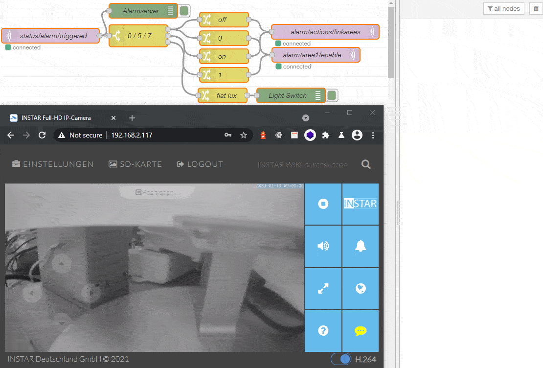Open the all nodes filter dropdown

tap(504, 8)
